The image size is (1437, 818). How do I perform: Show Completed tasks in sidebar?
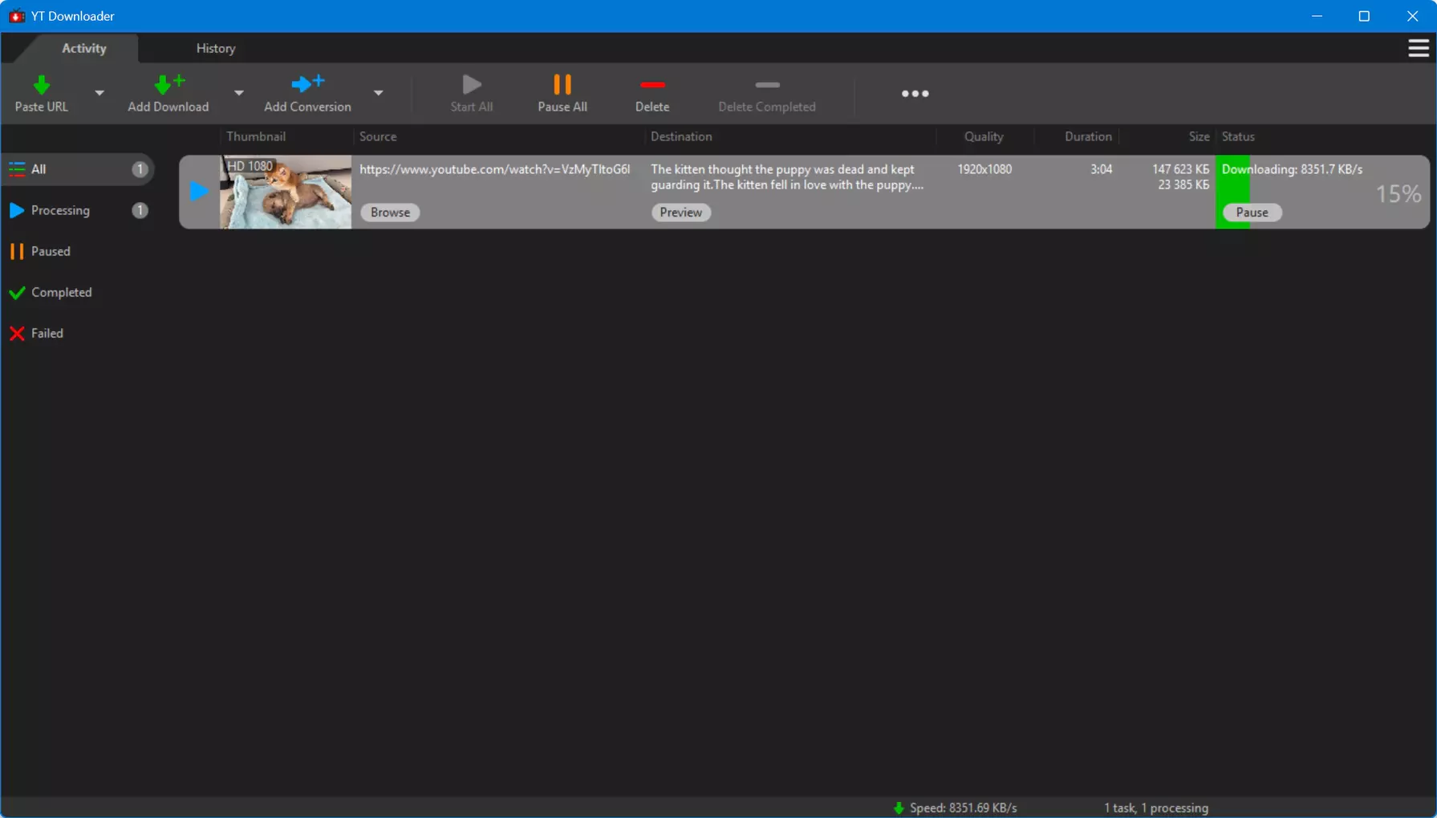point(78,292)
